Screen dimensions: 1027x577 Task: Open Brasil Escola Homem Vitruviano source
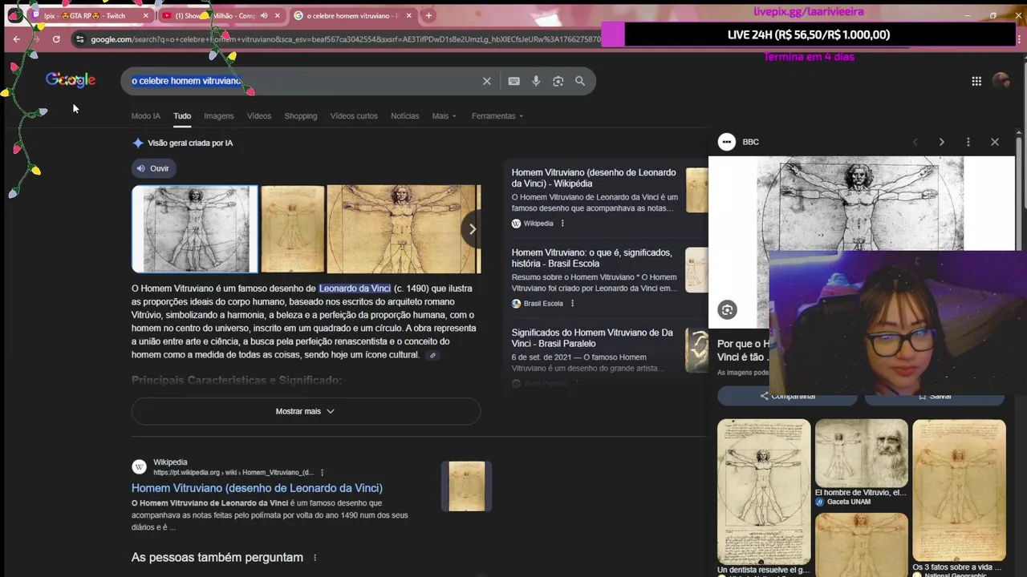click(x=592, y=258)
